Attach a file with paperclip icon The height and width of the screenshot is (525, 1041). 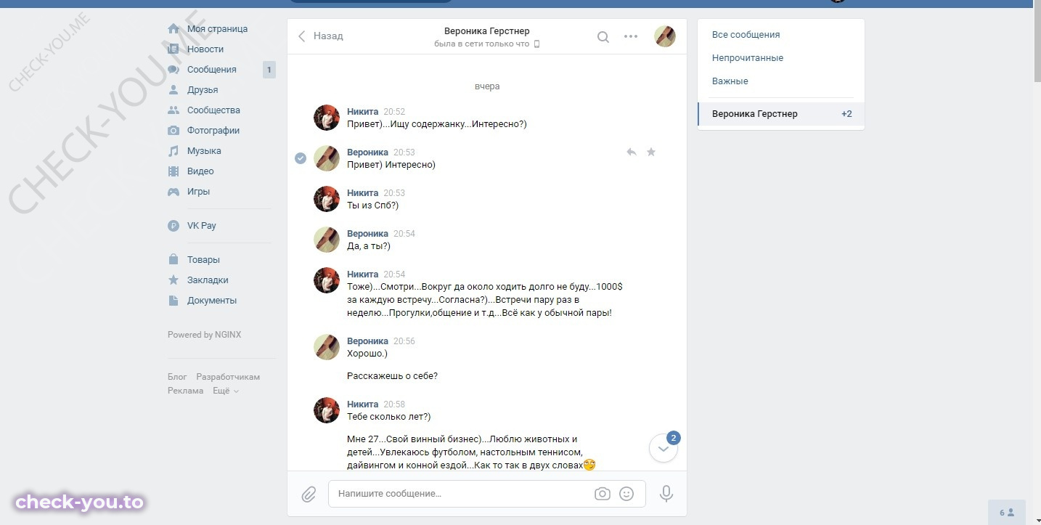(309, 495)
